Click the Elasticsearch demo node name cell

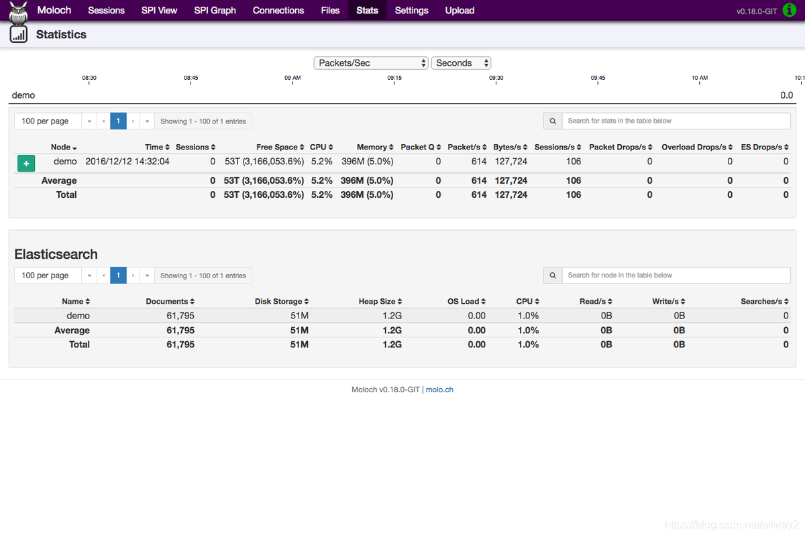pyautogui.click(x=78, y=316)
